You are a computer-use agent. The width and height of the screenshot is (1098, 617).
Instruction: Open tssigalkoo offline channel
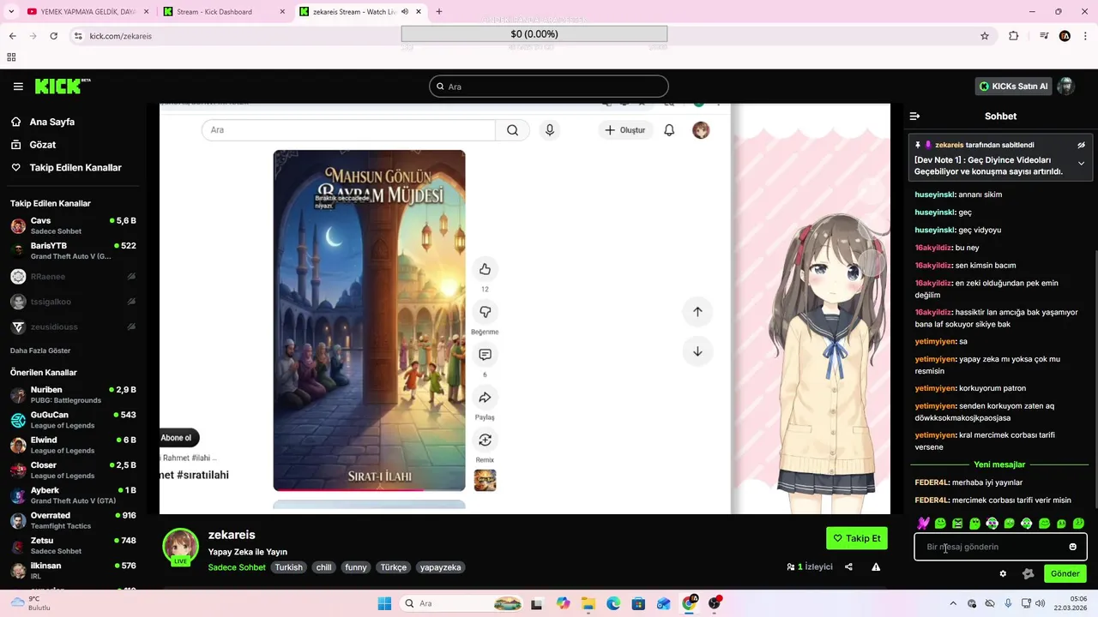73,302
